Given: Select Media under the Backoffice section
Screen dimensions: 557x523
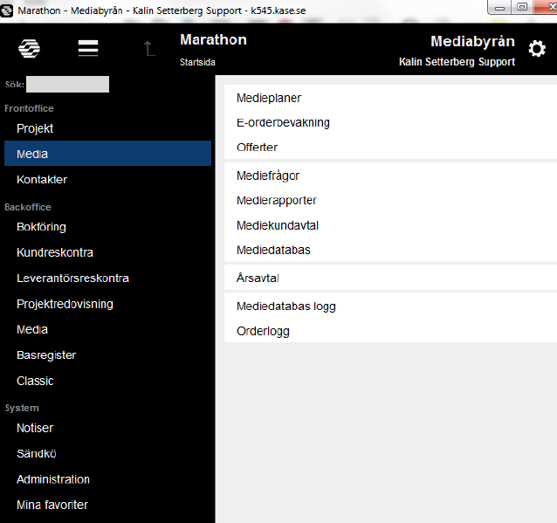Looking at the screenshot, I should [32, 329].
